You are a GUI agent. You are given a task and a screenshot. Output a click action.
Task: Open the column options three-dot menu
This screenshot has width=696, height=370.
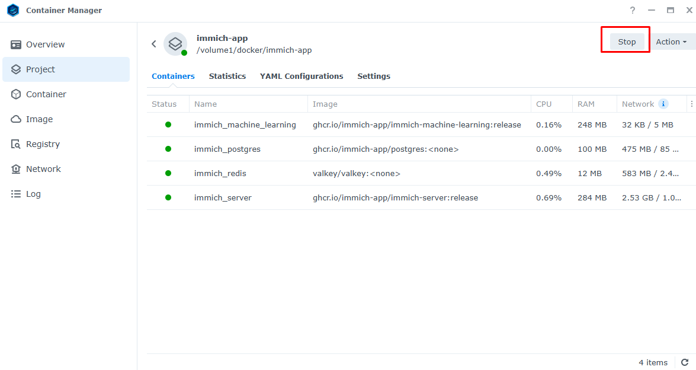click(x=691, y=104)
